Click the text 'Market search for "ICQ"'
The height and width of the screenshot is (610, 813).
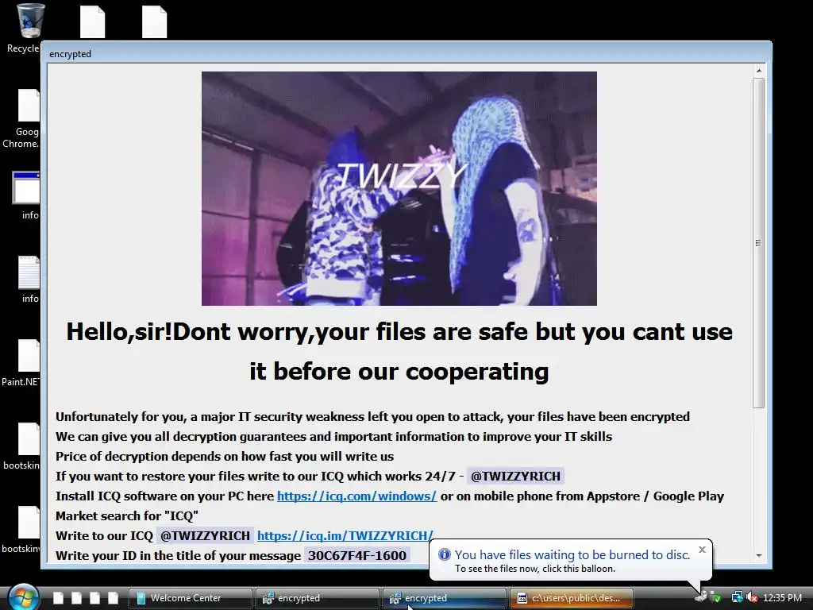(x=127, y=515)
